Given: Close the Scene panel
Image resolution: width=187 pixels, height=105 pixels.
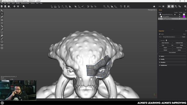Looking at the screenshot, I should 186,10.
